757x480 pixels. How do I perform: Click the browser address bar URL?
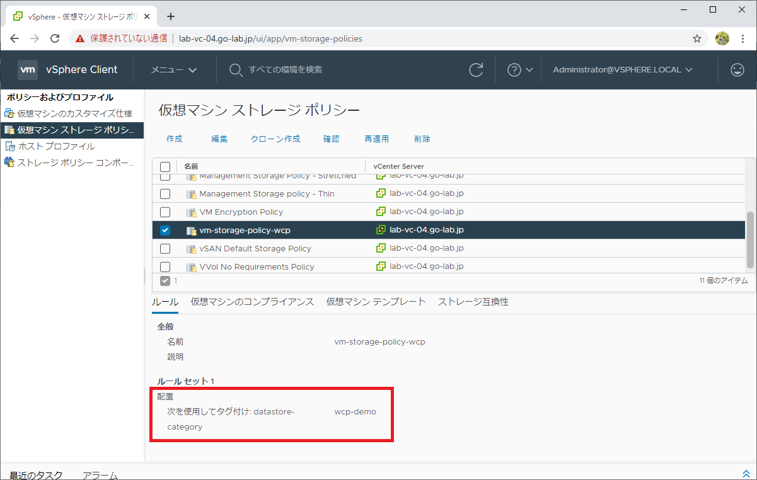point(271,38)
